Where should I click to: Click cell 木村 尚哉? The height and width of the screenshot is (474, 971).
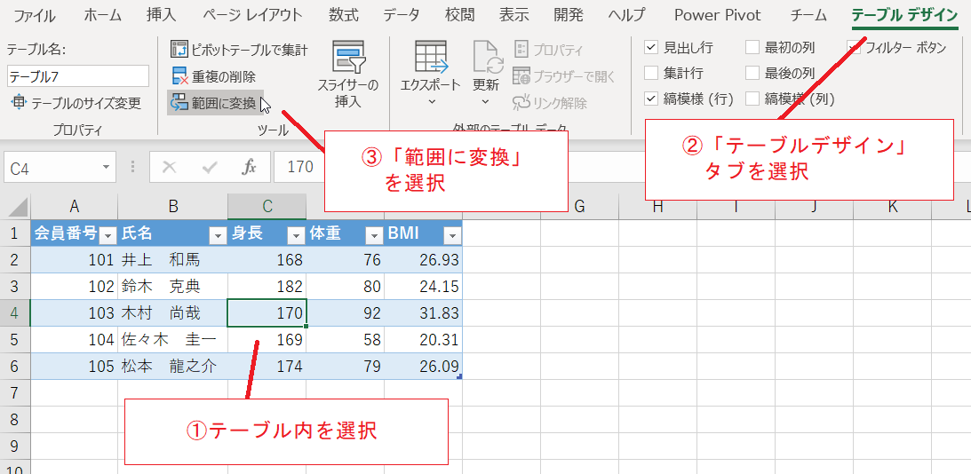point(172,313)
